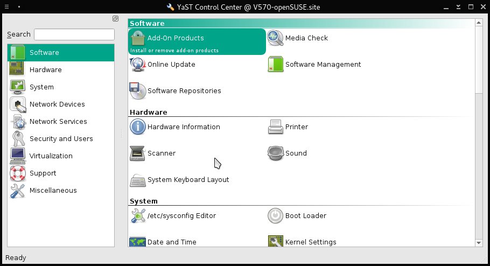The width and height of the screenshot is (490, 266).
Task: Open Date and Time world map icon
Action: click(x=137, y=242)
